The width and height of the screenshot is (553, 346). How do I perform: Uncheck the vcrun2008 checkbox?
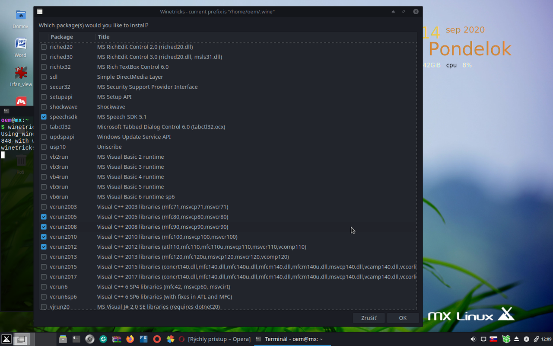pyautogui.click(x=44, y=227)
